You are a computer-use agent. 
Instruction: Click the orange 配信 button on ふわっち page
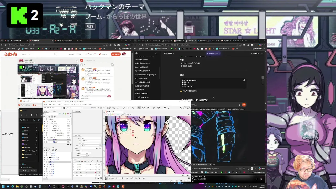(x=115, y=54)
